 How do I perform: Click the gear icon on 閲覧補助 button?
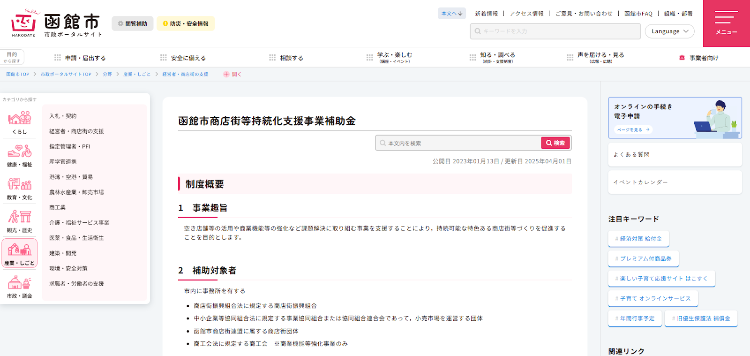click(120, 23)
